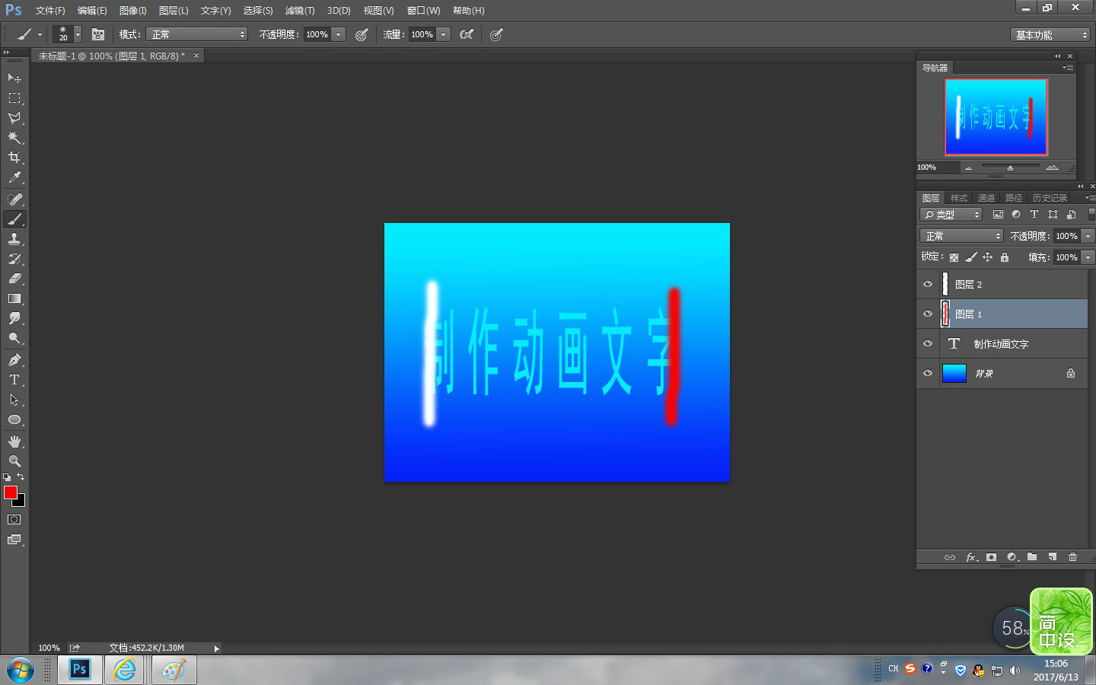The width and height of the screenshot is (1096, 685).
Task: Open the layer 不透明度 dropdown arrow
Action: point(1088,236)
